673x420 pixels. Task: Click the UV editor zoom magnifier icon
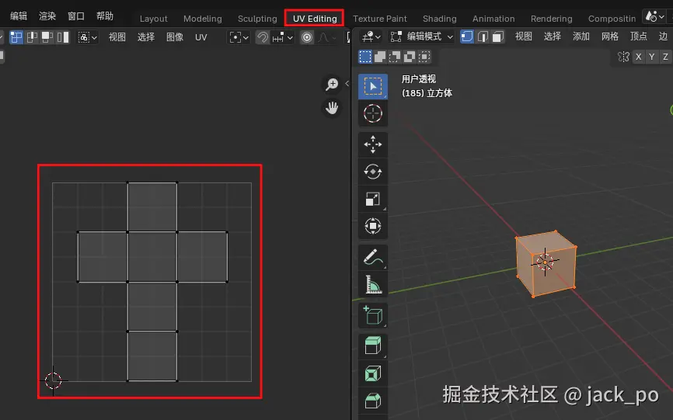(x=332, y=84)
